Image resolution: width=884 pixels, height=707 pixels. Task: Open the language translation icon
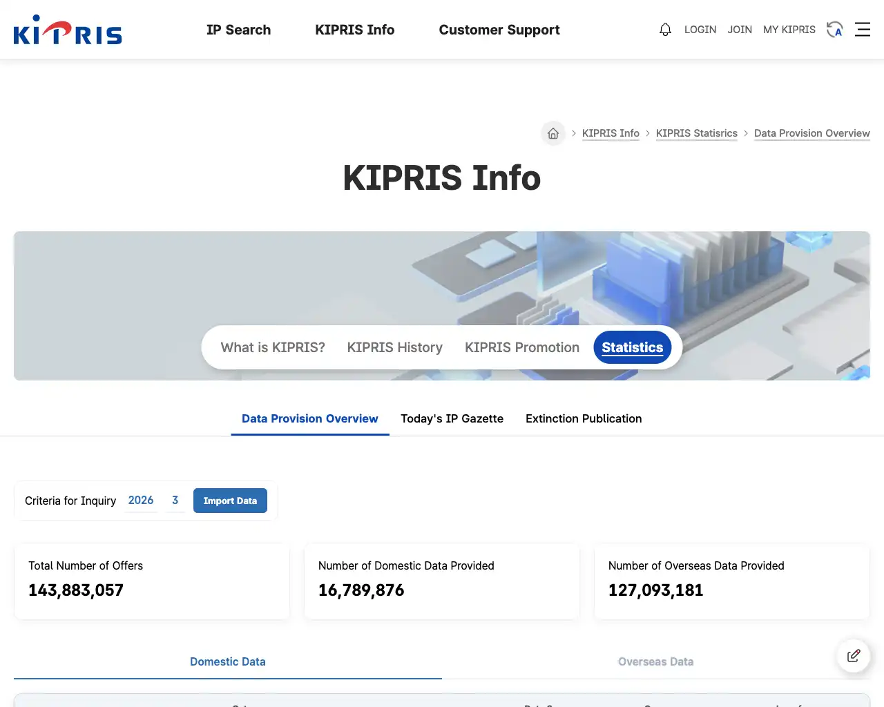[x=835, y=30]
